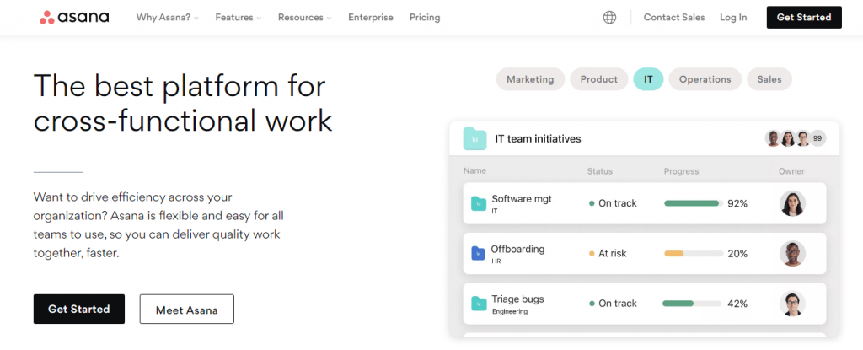Click the Asana logo
Viewport: 863px width, 350px height.
[74, 17]
